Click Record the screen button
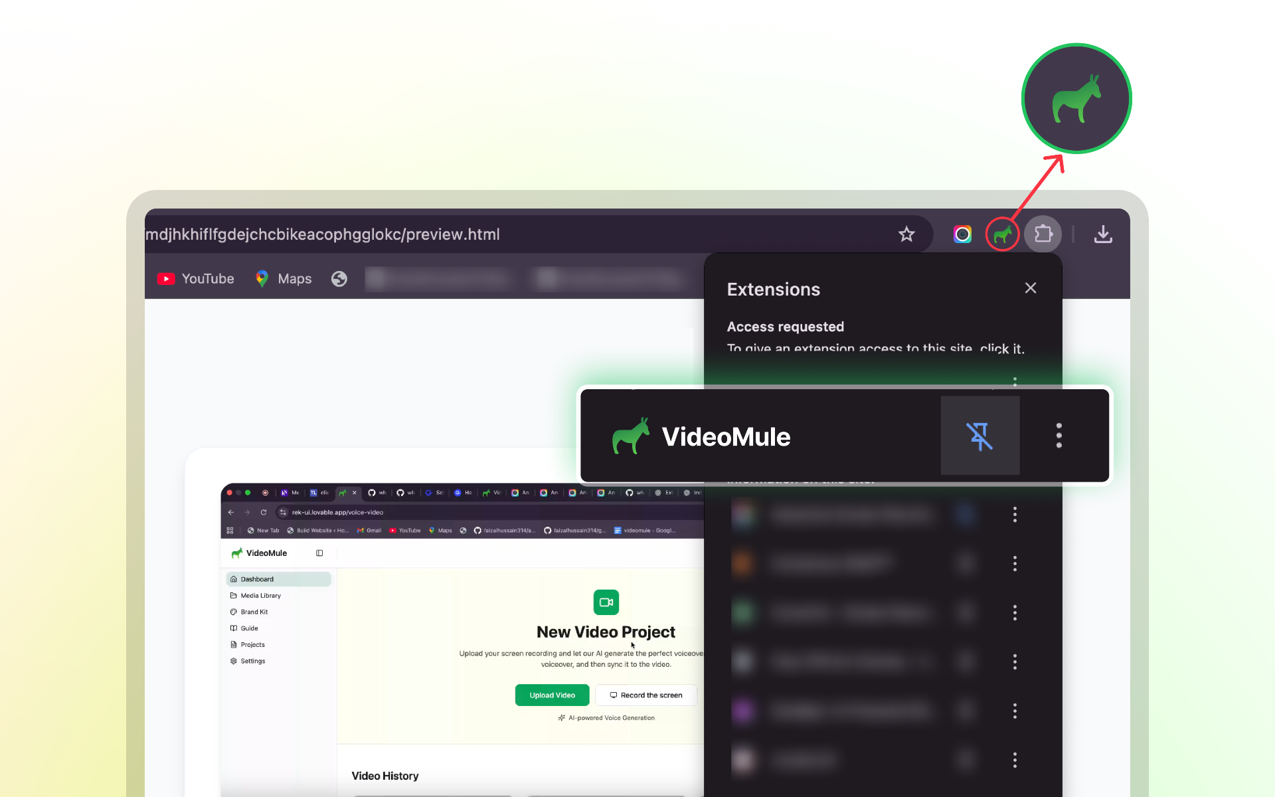This screenshot has width=1275, height=797. (x=645, y=695)
